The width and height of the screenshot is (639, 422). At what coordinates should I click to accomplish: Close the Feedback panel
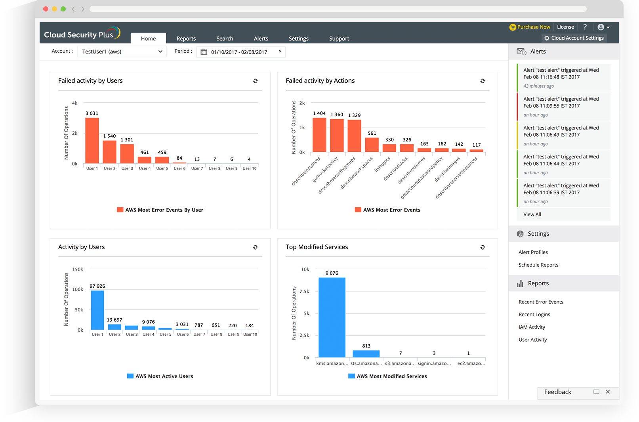[608, 392]
